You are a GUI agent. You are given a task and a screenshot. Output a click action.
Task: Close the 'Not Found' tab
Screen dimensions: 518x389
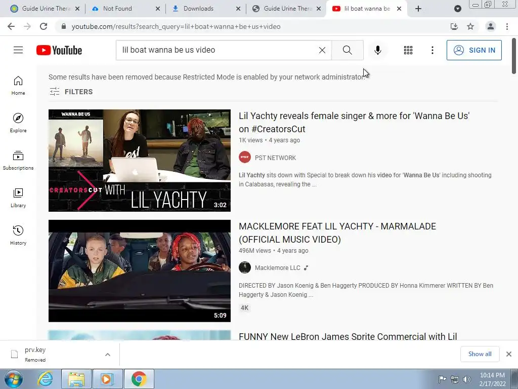(158, 9)
